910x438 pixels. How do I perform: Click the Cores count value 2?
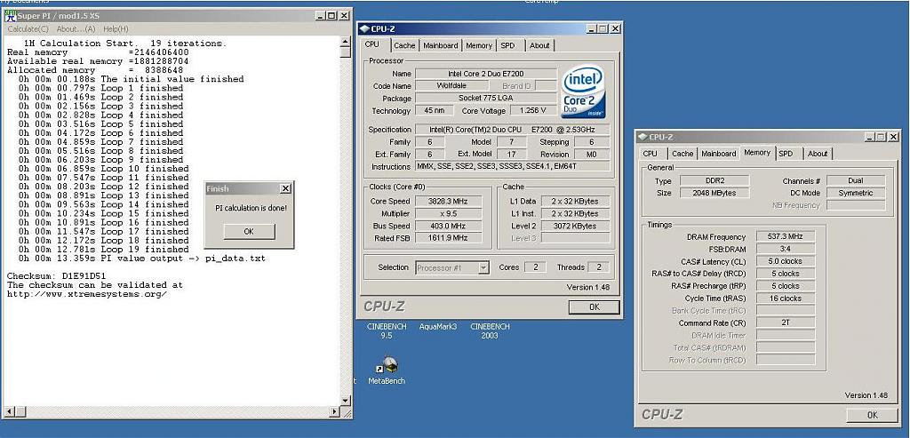534,267
